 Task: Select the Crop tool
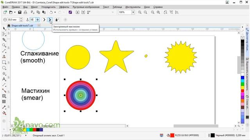(4, 40)
